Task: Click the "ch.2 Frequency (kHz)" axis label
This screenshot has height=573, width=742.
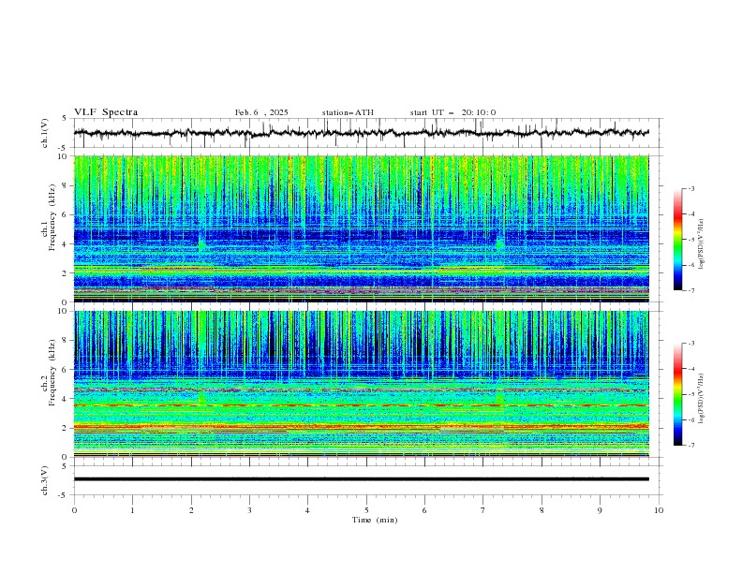Action: (x=49, y=373)
